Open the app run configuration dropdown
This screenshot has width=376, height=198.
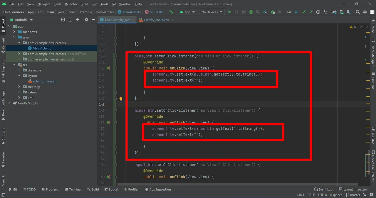click(187, 12)
